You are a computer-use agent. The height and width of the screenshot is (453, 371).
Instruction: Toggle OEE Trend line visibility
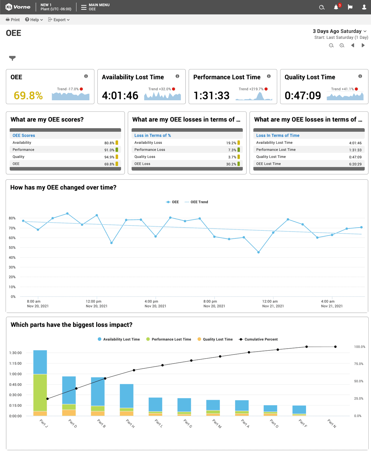pos(196,202)
